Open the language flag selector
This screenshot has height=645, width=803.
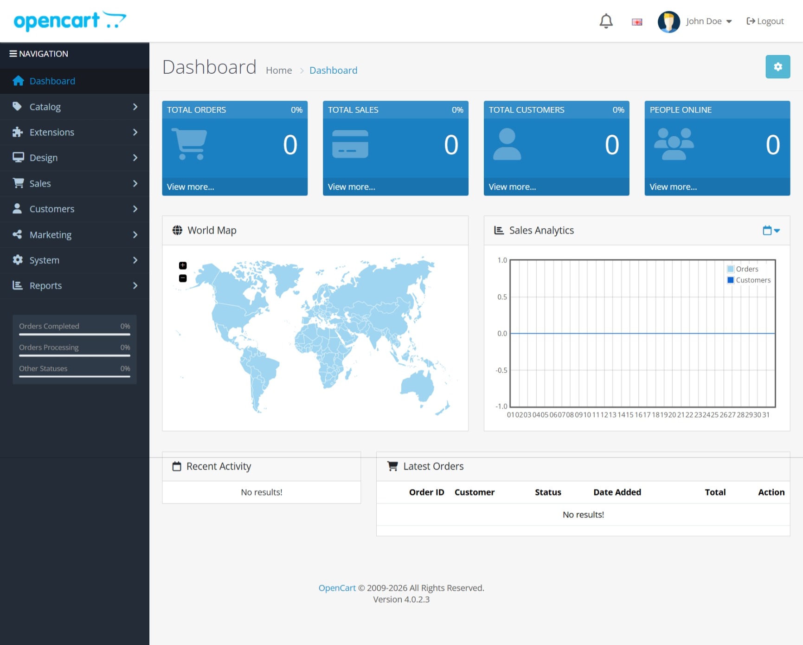[637, 22]
